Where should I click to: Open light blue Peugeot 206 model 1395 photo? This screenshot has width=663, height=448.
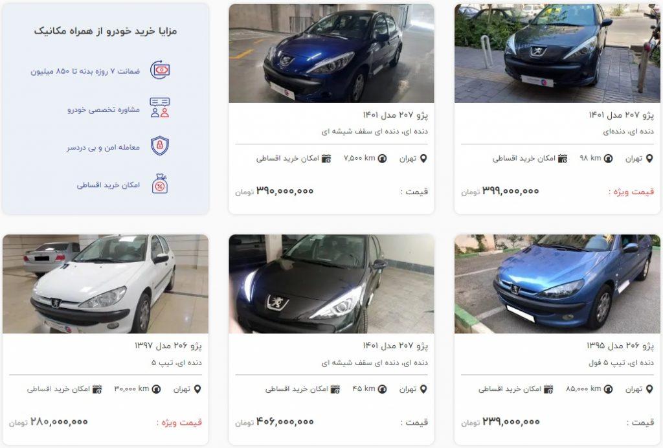[x=557, y=284]
